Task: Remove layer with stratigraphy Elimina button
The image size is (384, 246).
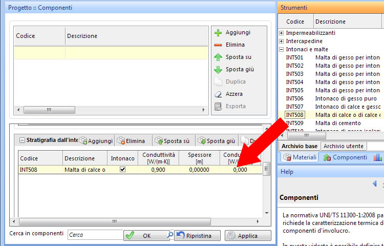Action: click(x=131, y=140)
